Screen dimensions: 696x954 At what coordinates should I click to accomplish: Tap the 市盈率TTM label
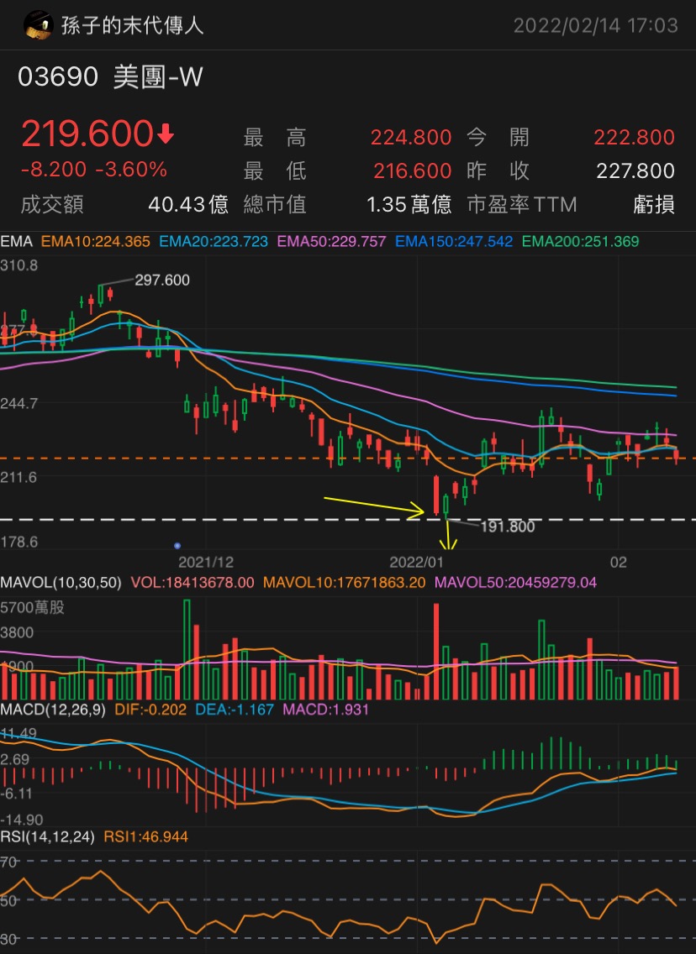point(522,204)
